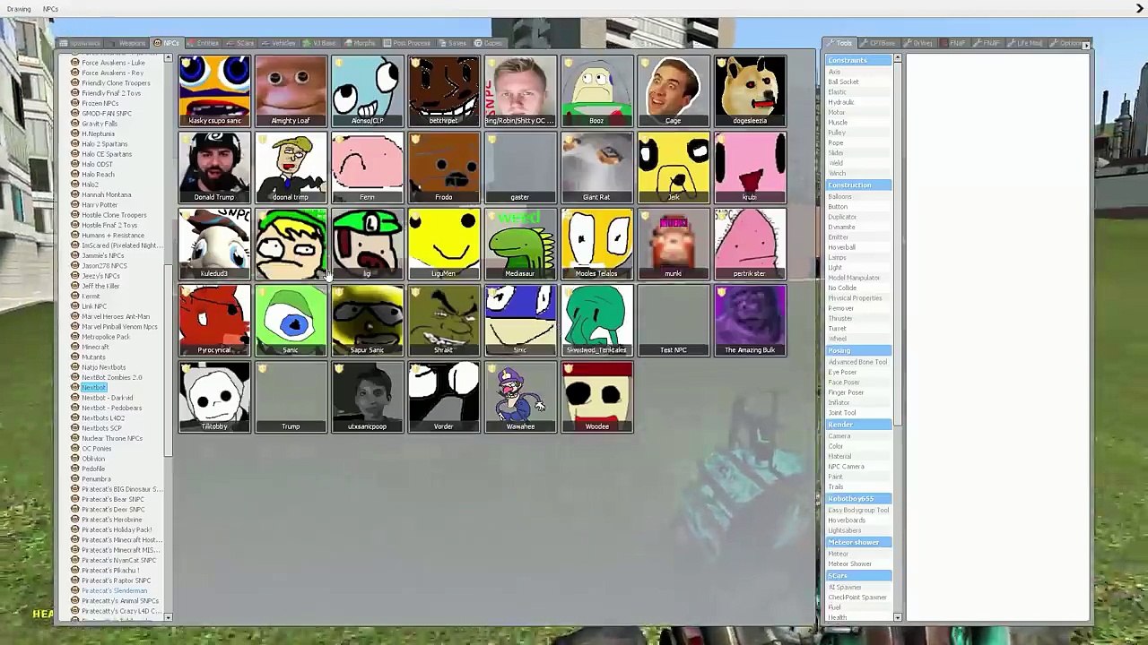Open Nextbot Zombies 2.0 category
The image size is (1148, 645).
click(112, 378)
